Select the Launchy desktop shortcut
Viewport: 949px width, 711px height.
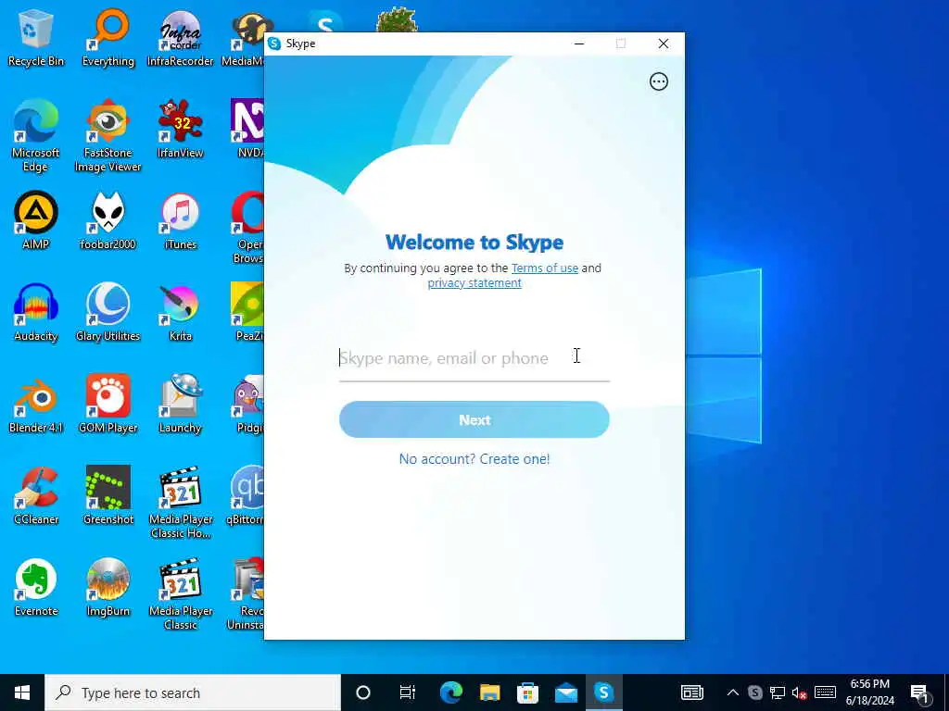pyautogui.click(x=181, y=404)
